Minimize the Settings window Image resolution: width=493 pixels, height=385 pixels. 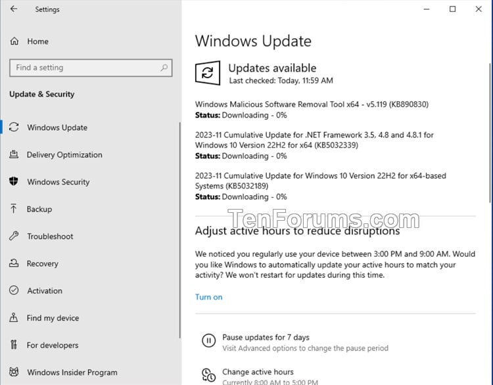click(x=427, y=9)
